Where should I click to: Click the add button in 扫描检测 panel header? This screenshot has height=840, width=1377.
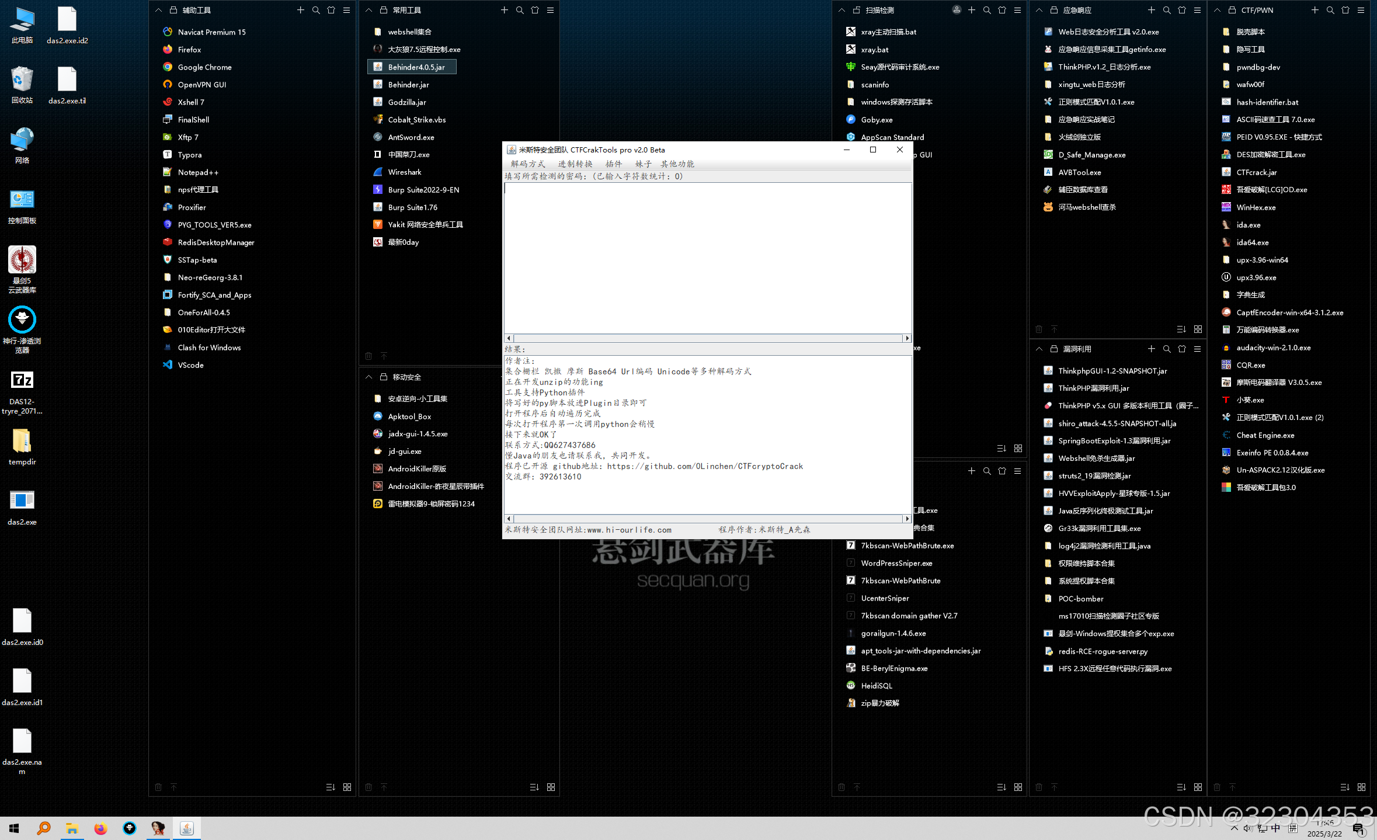(x=971, y=10)
